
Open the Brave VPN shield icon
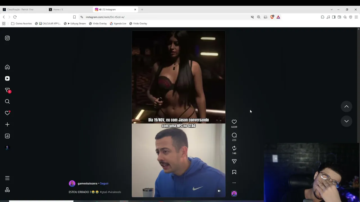350,17
